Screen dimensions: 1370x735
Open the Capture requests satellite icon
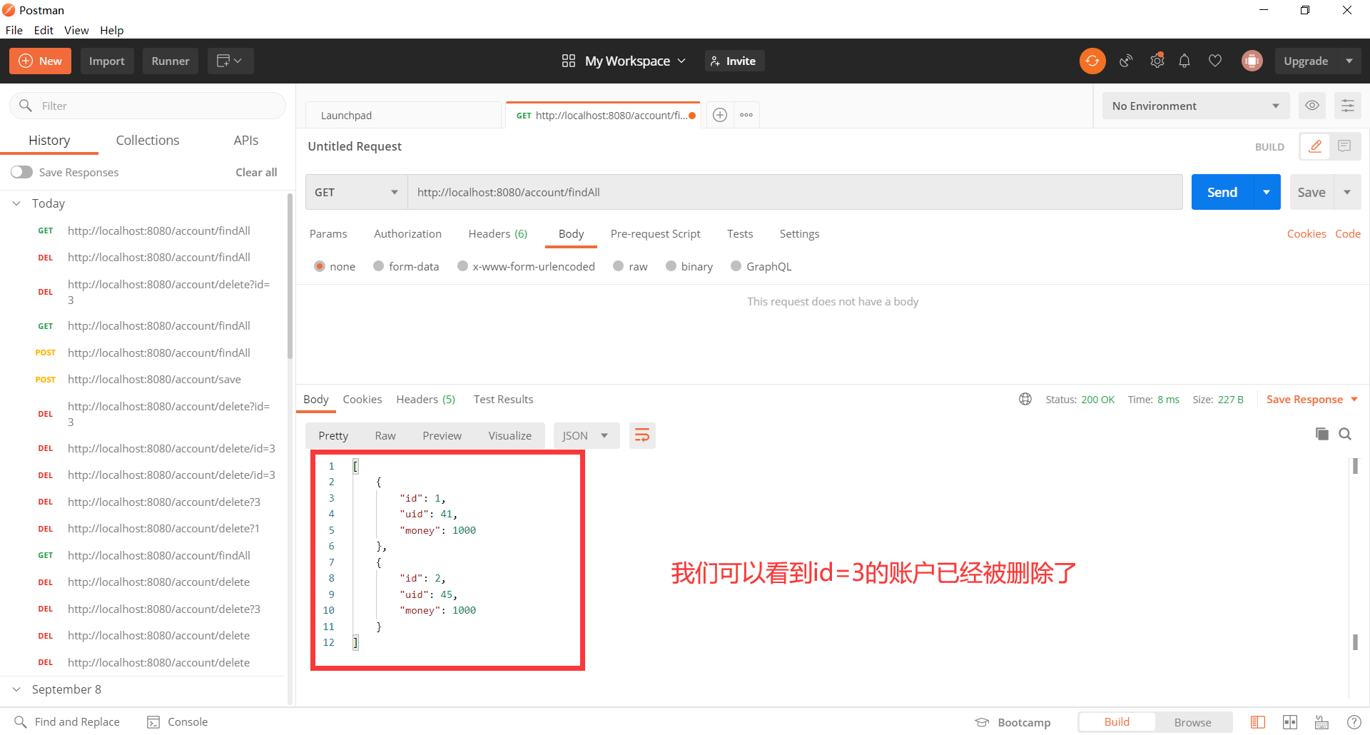point(1125,61)
